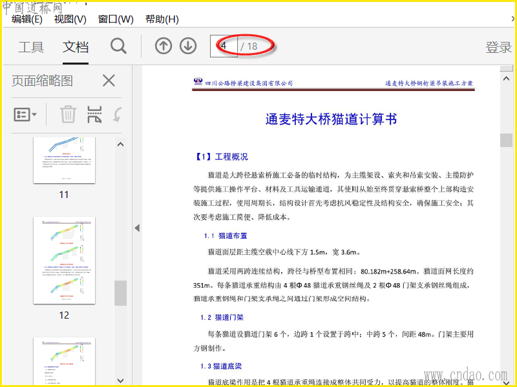
Task: Select the page 12 thumbnail
Action: [x=64, y=261]
